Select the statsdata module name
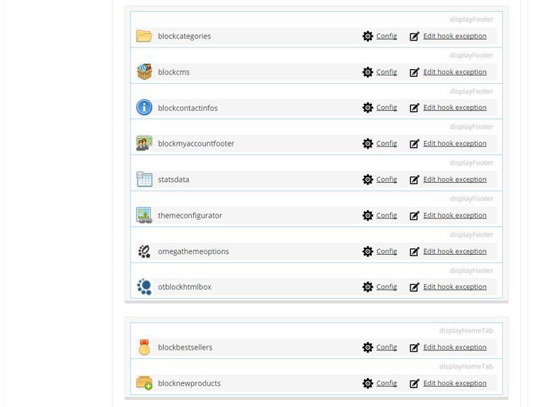Screen dimensions: 533x407 point(173,179)
